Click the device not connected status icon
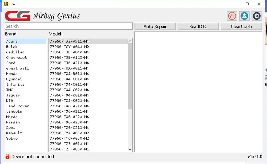This screenshot has width=267, height=164. (x=7, y=156)
